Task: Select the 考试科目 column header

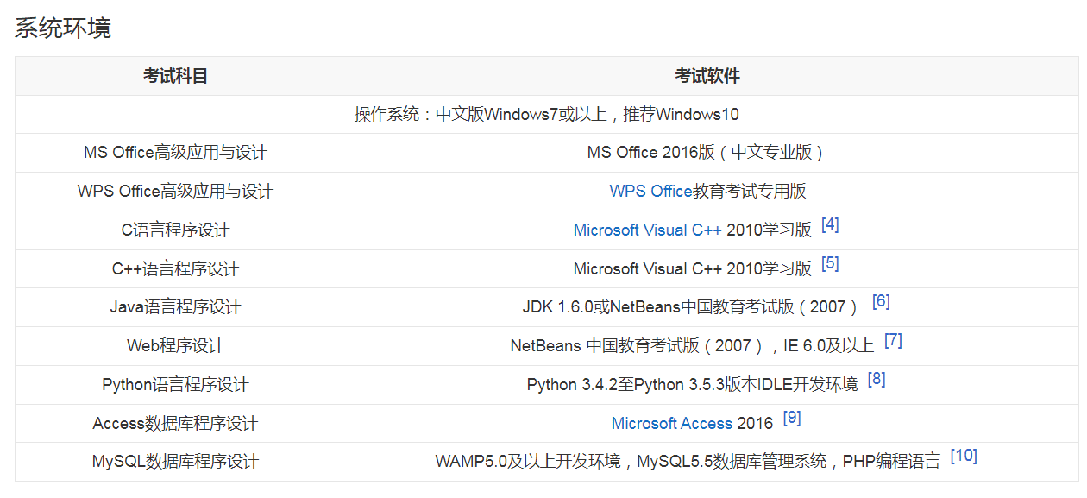Action: [175, 76]
